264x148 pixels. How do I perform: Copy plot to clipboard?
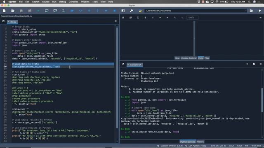pos(138,18)
